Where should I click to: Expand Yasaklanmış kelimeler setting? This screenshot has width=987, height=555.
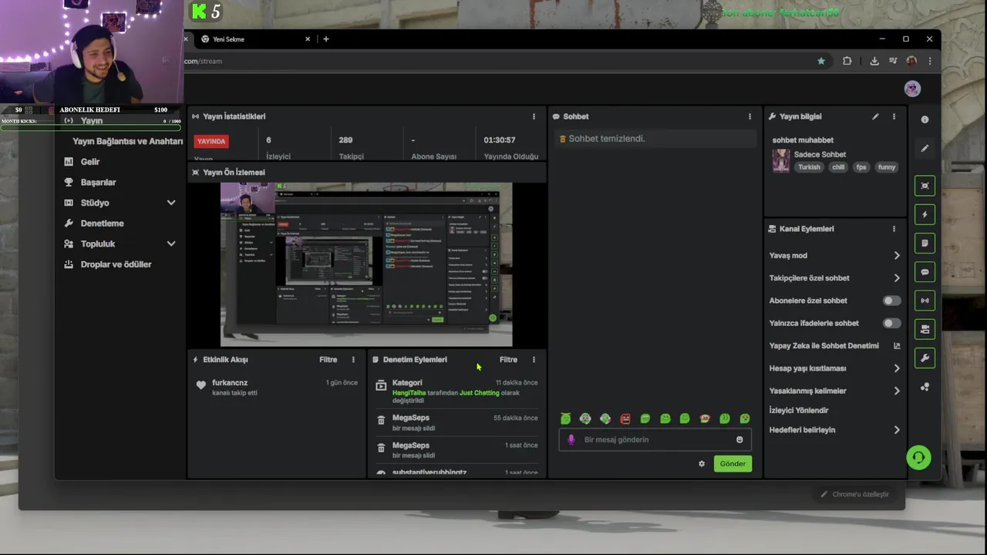click(834, 391)
